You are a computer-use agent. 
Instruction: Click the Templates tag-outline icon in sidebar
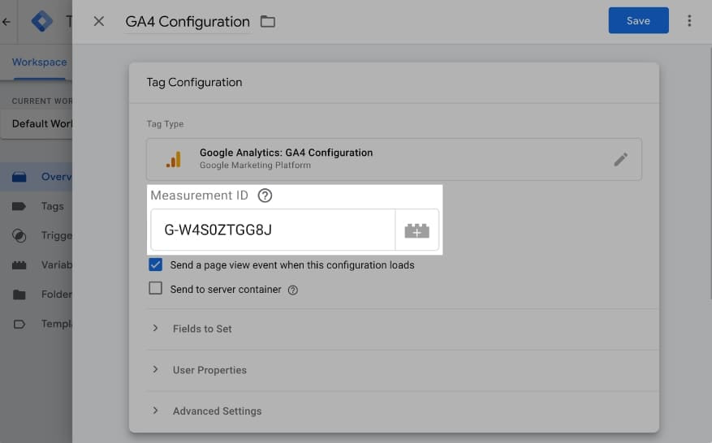point(19,324)
